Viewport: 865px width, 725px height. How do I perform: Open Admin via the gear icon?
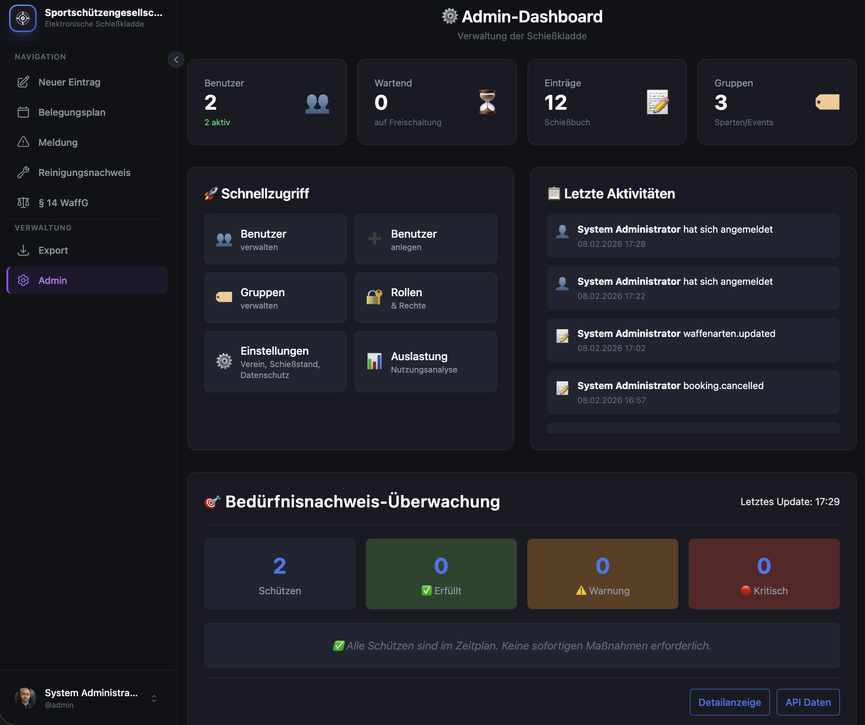click(x=22, y=280)
